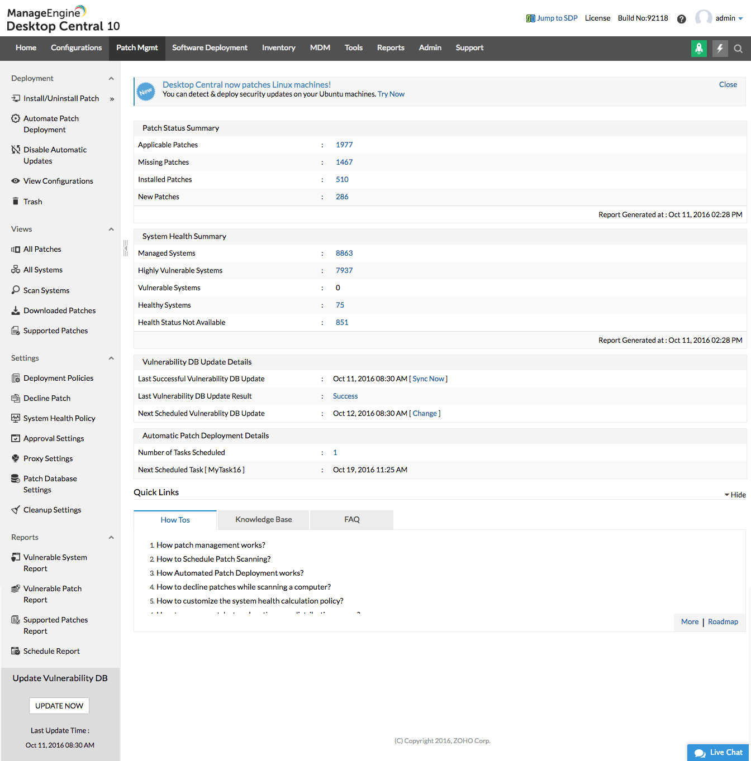Click the Disable Automatic Updates icon
Screen dimensions: 751x761
(x=16, y=150)
